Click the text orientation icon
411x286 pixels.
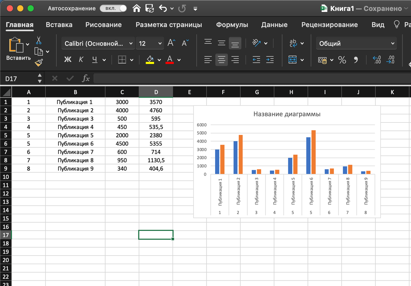256,42
